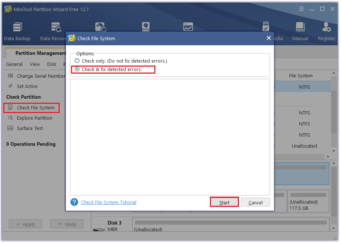Open Explore Partition in sidebar
This screenshot has height=243, width=341.
(30, 118)
